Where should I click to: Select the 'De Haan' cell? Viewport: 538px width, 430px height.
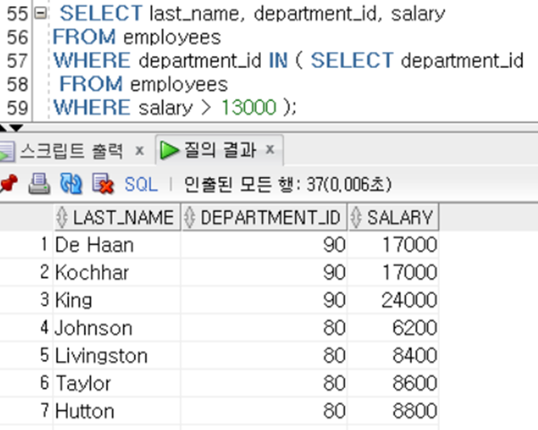pos(117,245)
